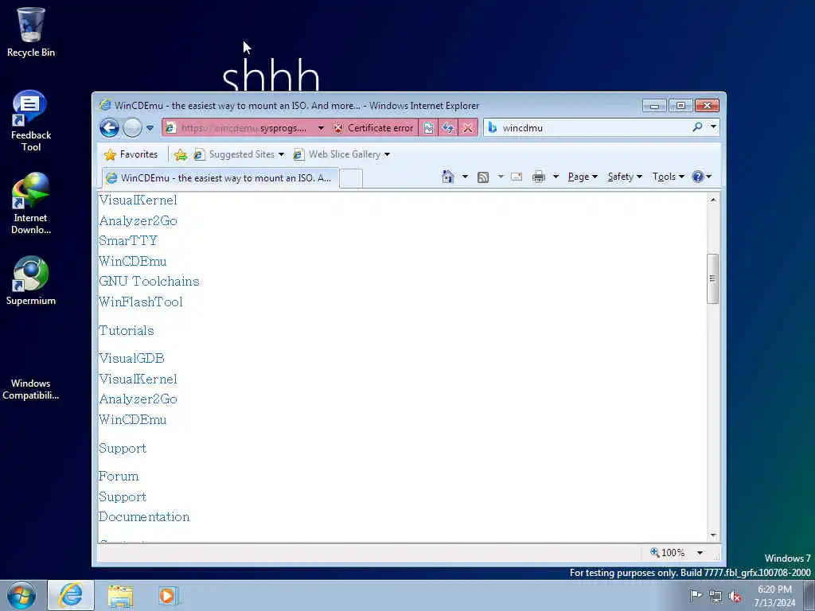Open the Tutorials link

127,330
